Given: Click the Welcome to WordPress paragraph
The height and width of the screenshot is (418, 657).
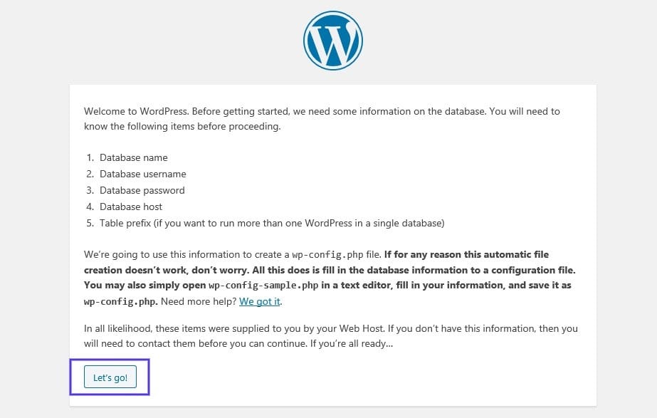Looking at the screenshot, I should click(x=320, y=118).
